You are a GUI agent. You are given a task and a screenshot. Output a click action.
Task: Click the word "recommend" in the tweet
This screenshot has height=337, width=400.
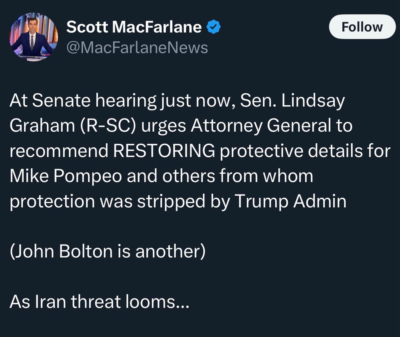pos(59,151)
